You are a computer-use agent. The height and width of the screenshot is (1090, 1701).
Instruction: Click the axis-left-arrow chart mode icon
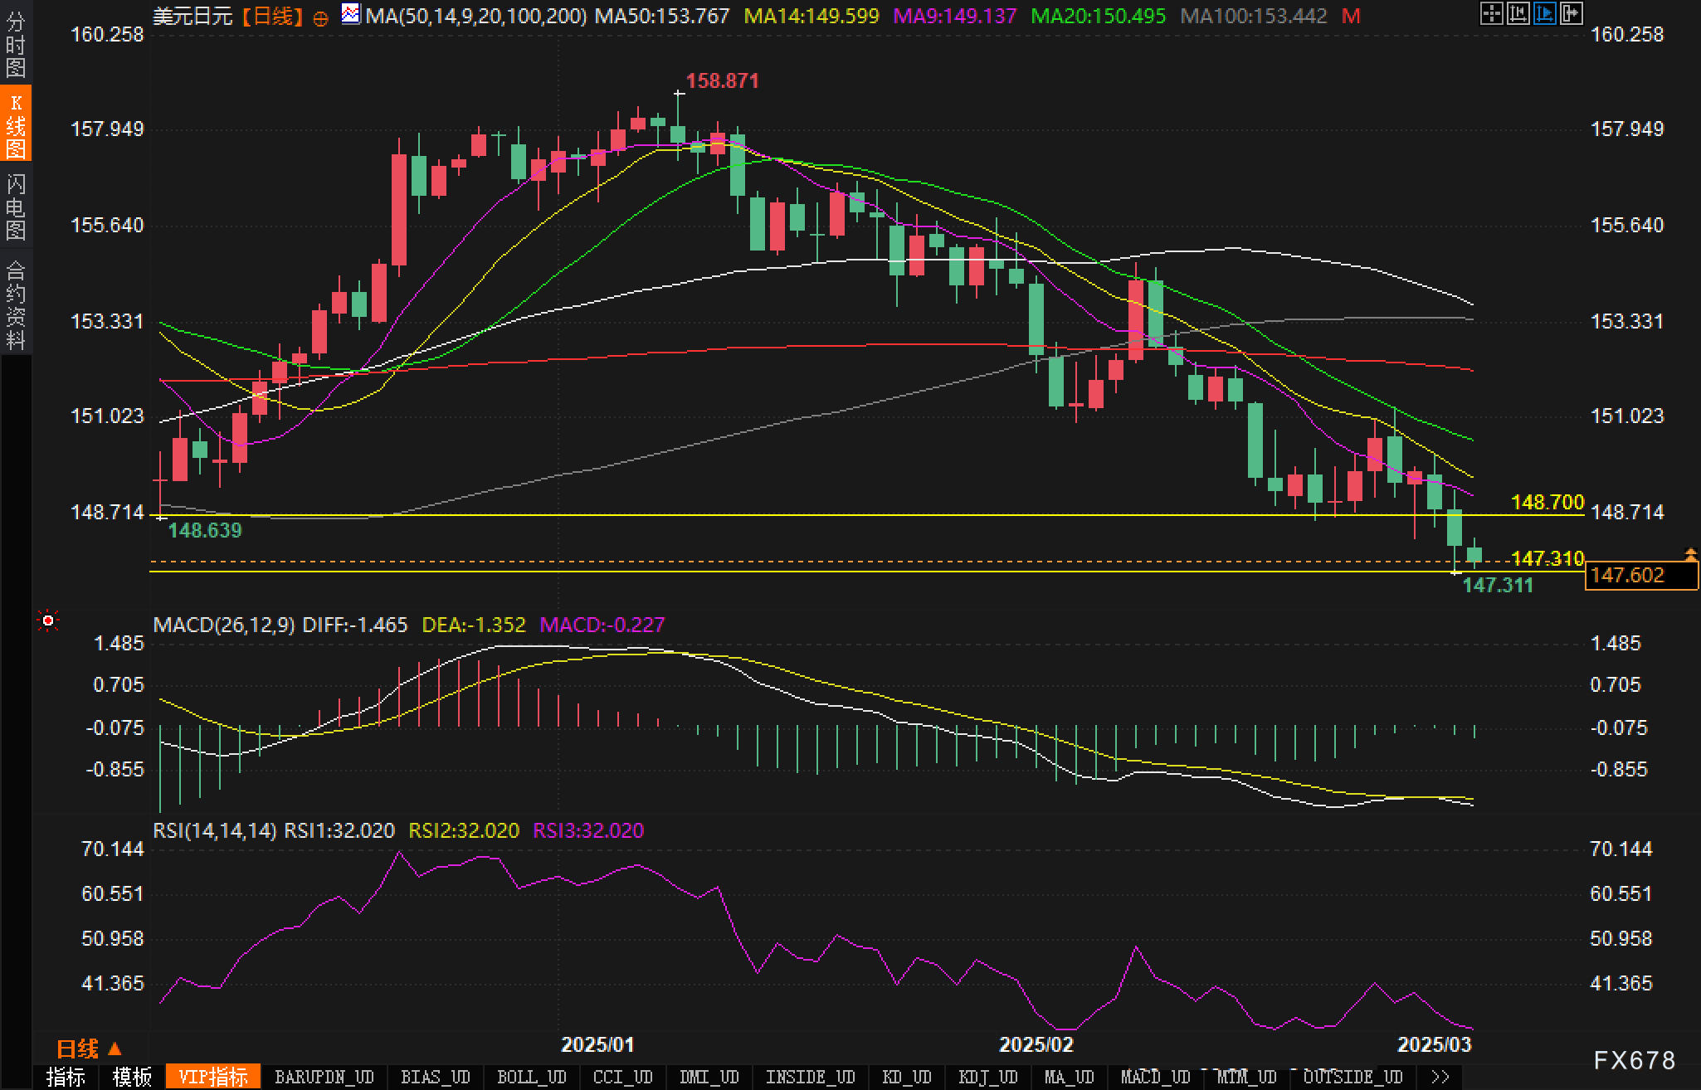(x=1518, y=13)
